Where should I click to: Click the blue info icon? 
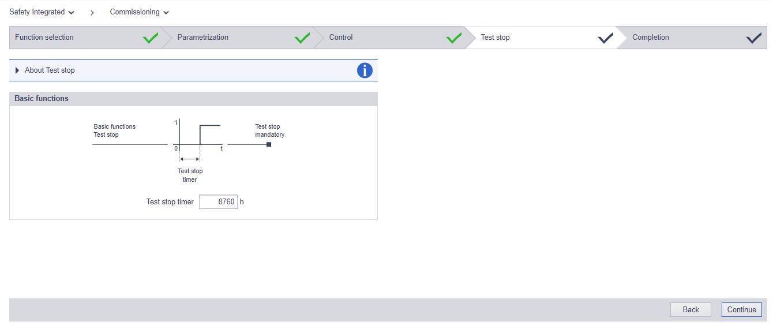click(365, 70)
